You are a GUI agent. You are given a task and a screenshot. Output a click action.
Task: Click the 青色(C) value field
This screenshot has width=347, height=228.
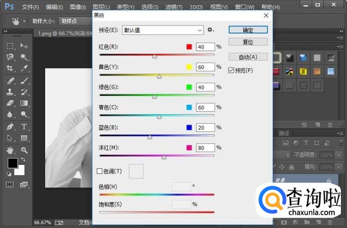[x=206, y=107]
